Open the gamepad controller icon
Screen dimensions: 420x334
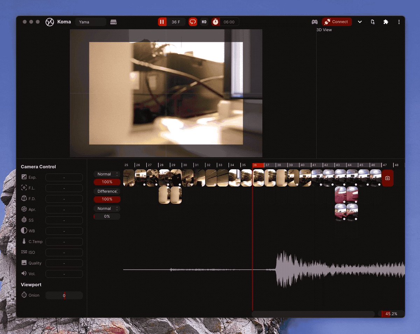[x=315, y=22]
